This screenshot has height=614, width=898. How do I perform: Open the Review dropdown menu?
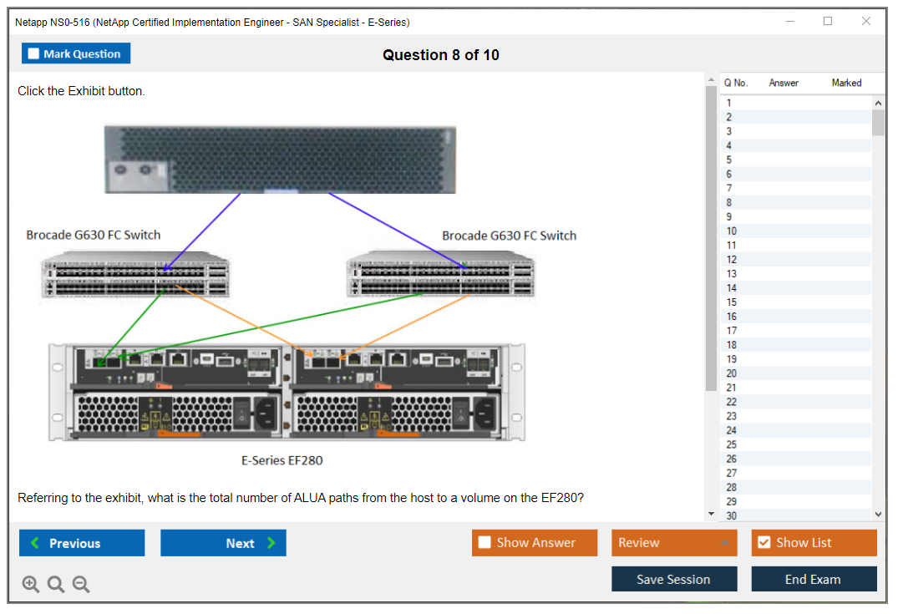tap(673, 543)
